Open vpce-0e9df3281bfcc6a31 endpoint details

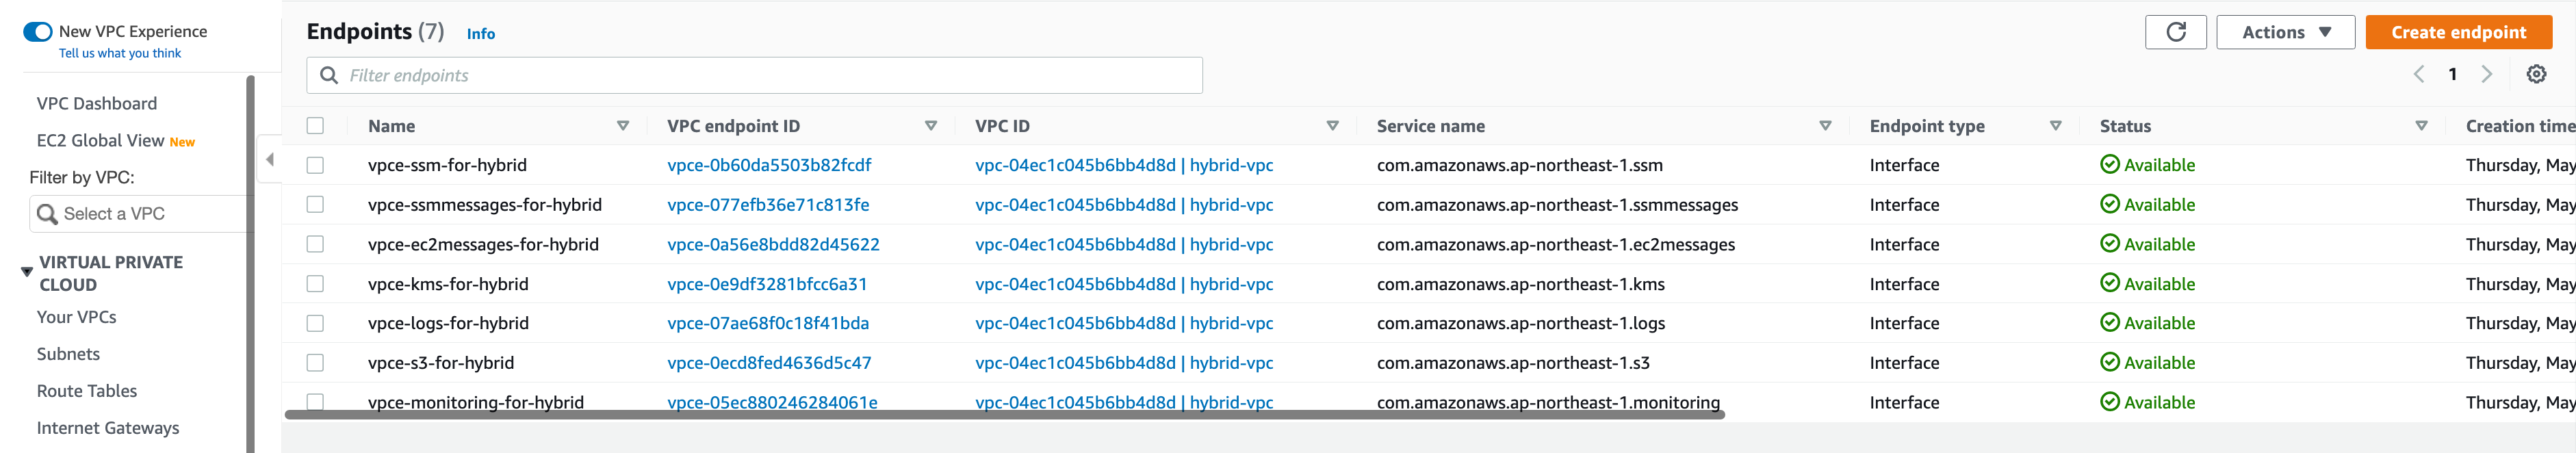pos(767,284)
